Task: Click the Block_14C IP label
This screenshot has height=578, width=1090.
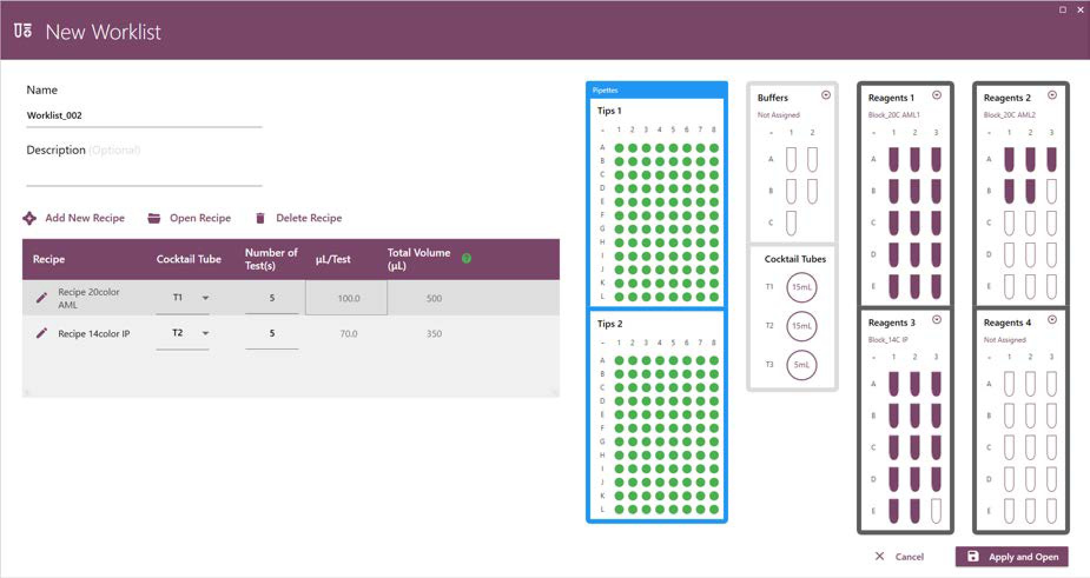Action: [888, 340]
